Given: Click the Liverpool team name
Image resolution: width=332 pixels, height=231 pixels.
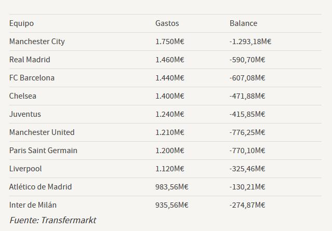Looking at the screenshot, I should 25,169.
